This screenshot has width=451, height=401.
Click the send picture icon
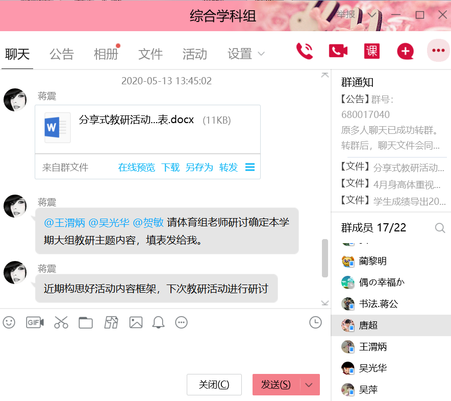coord(136,322)
